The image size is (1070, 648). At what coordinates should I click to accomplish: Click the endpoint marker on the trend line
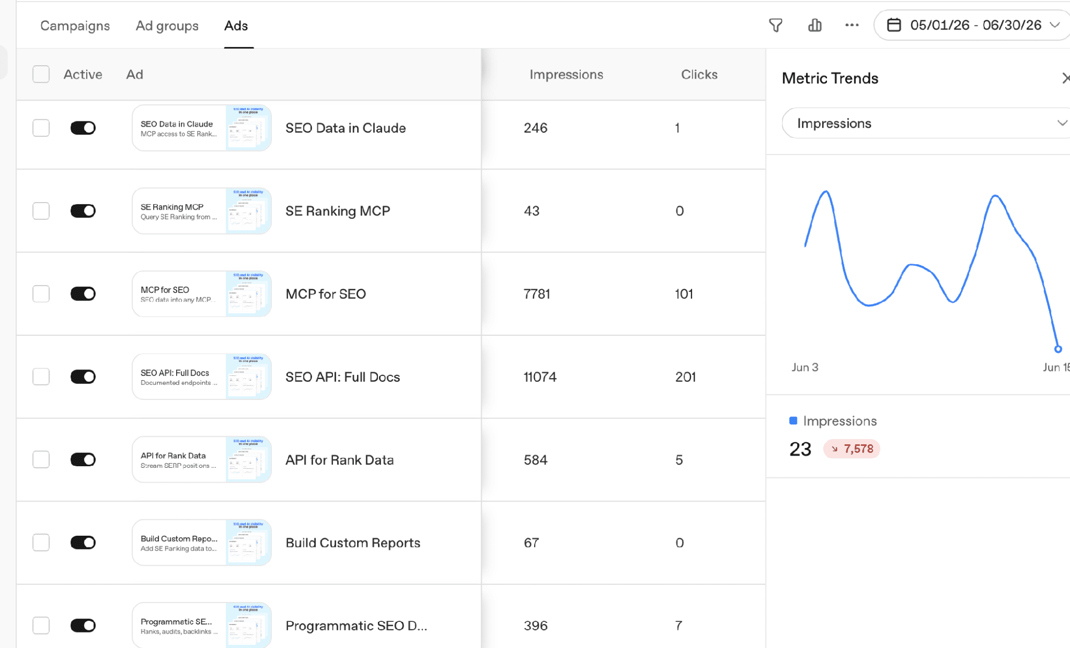click(x=1058, y=349)
